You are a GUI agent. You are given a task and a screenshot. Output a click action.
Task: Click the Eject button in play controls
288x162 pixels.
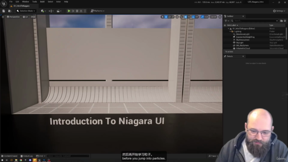81,11
